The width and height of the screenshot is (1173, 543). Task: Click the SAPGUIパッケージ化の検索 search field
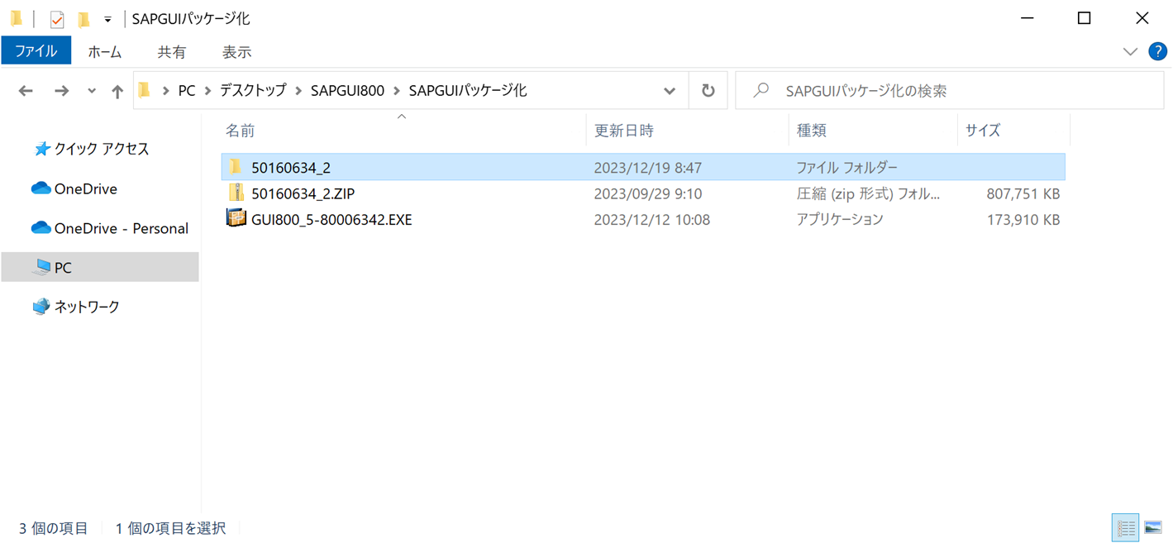(x=949, y=91)
